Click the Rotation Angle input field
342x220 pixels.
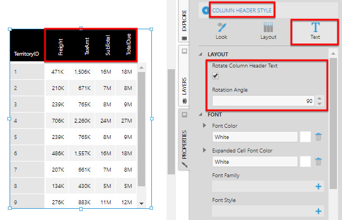(x=263, y=101)
